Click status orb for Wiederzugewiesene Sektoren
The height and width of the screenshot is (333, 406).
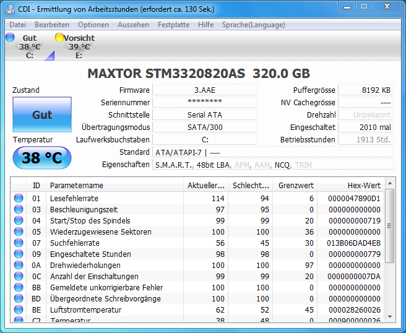(19, 231)
